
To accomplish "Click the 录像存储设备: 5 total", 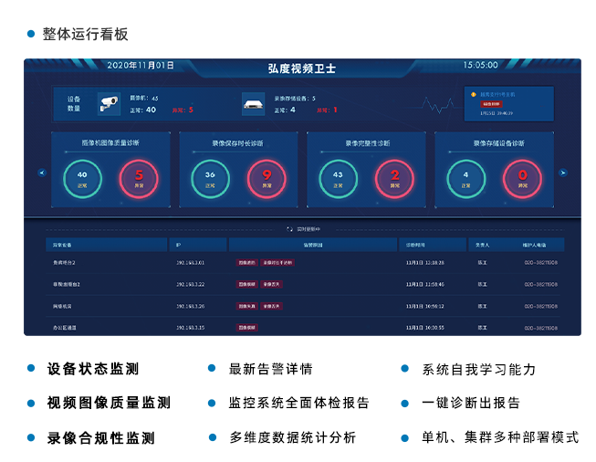I will pyautogui.click(x=295, y=99).
